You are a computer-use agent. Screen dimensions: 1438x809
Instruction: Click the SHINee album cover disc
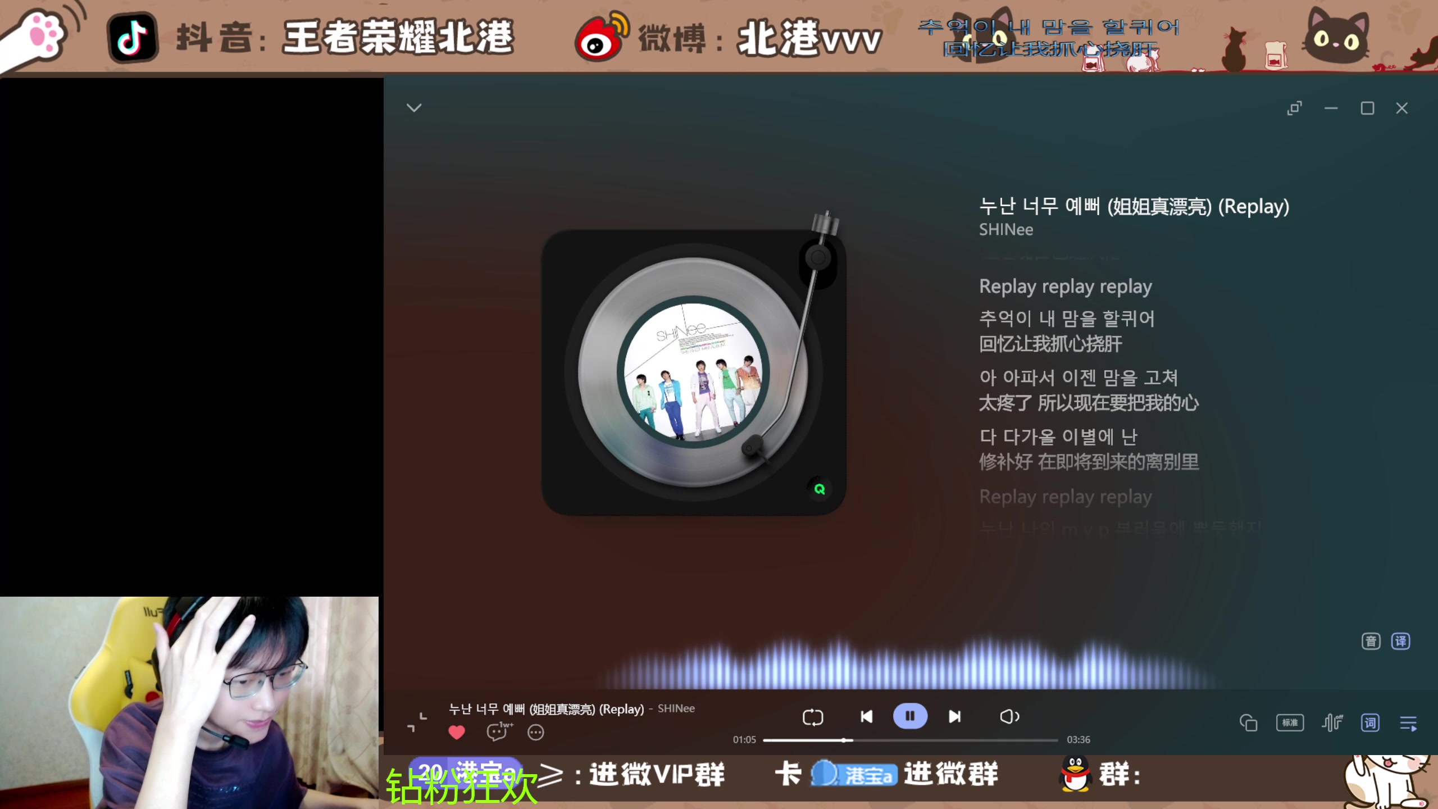(693, 372)
